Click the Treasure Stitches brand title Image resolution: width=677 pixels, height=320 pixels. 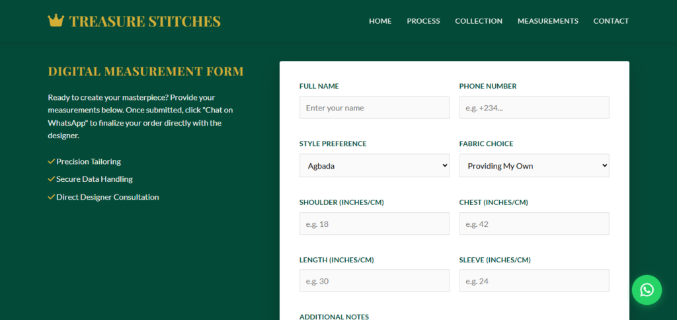(145, 21)
